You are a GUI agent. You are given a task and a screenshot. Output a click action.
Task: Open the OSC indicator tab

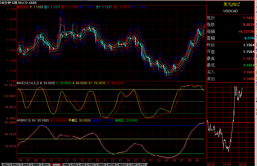[x=91, y=164]
